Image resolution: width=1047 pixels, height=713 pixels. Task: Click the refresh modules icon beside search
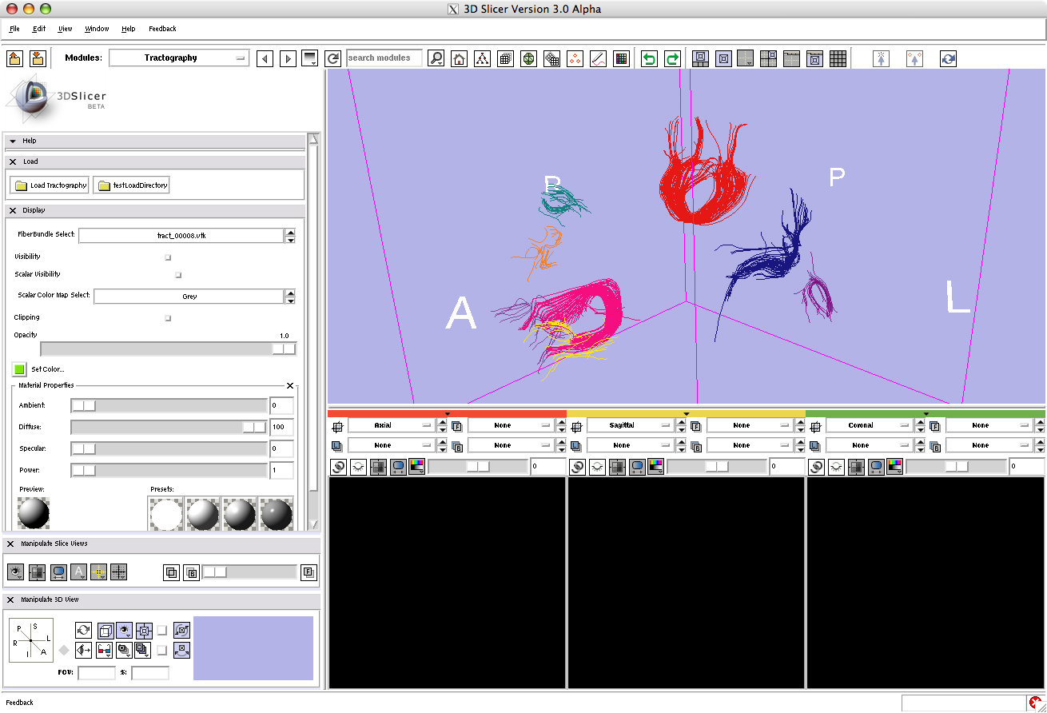pos(333,58)
